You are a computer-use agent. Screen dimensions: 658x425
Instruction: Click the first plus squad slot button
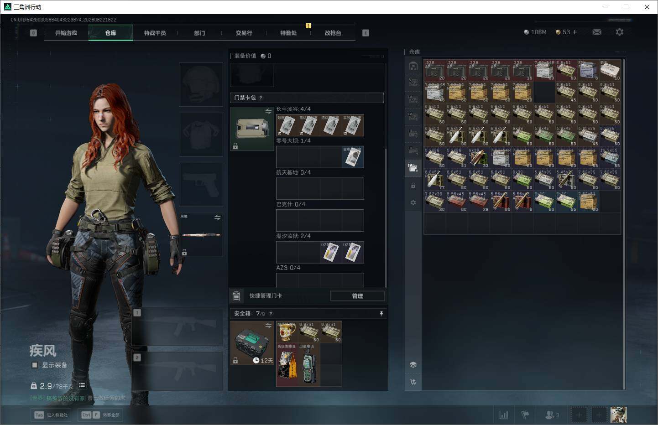pyautogui.click(x=579, y=415)
